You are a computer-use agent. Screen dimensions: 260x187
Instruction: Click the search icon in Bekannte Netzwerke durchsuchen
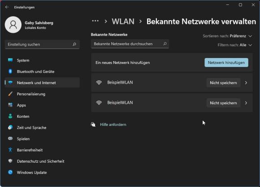(165, 44)
